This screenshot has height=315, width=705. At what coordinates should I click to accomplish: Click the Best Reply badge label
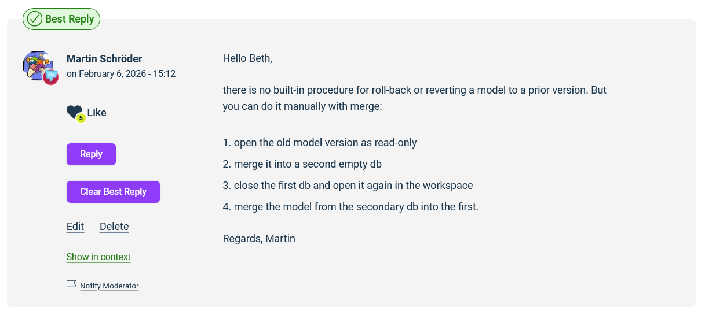click(x=69, y=19)
